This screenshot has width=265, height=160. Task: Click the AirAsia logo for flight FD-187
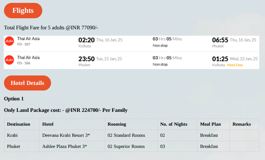coord(9,41)
